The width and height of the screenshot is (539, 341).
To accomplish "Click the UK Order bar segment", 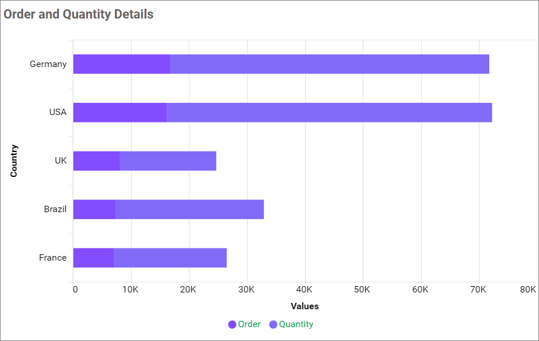I will pos(96,161).
